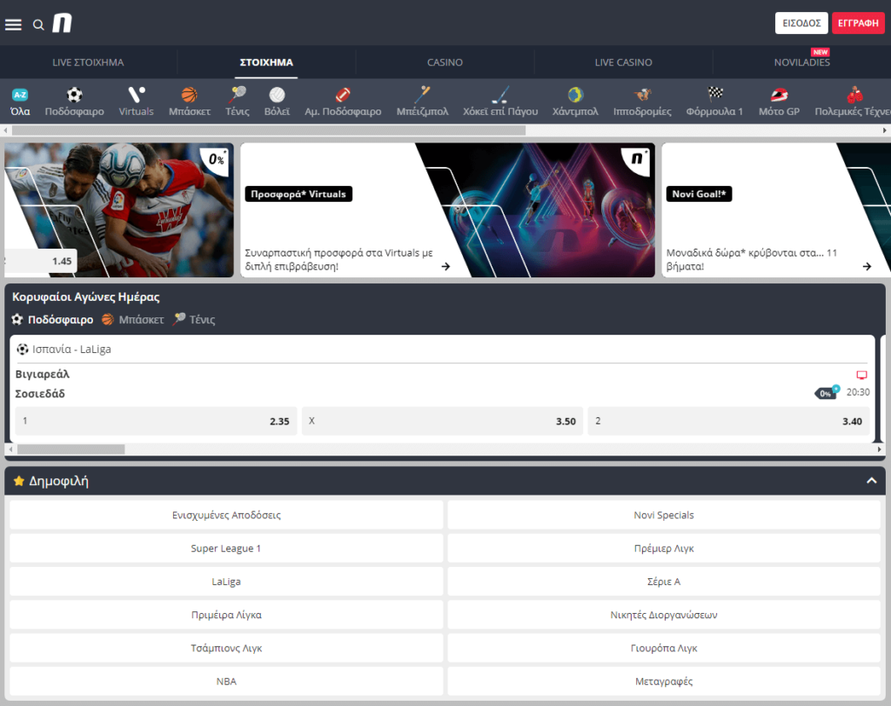Select Τένις in the sports bar
This screenshot has width=891, height=706.
[237, 102]
